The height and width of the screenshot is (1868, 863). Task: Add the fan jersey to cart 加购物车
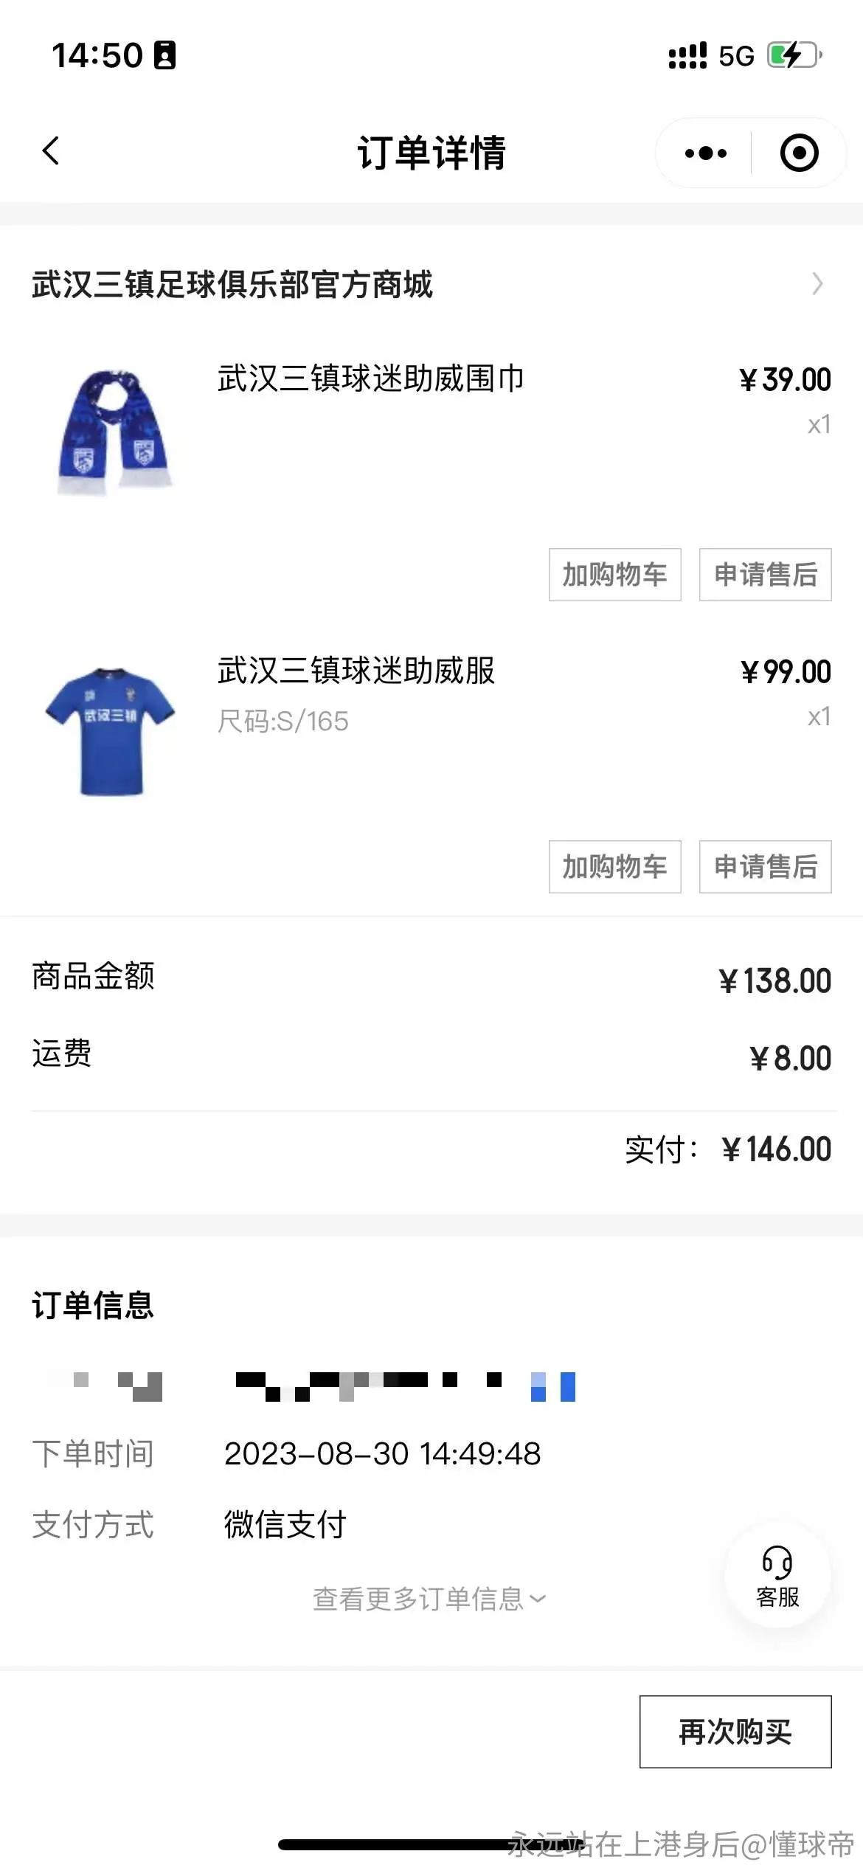click(614, 866)
